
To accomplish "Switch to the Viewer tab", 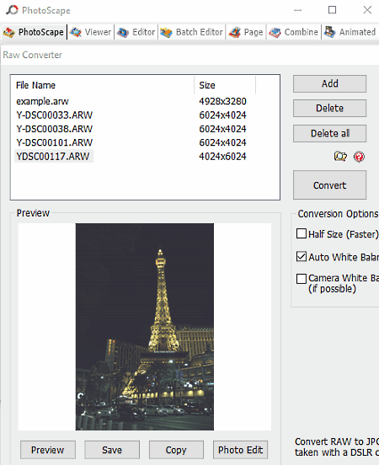I will click(x=91, y=32).
